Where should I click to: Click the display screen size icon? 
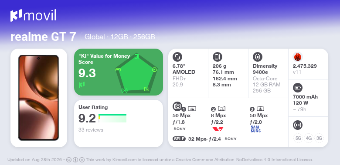click(177, 57)
